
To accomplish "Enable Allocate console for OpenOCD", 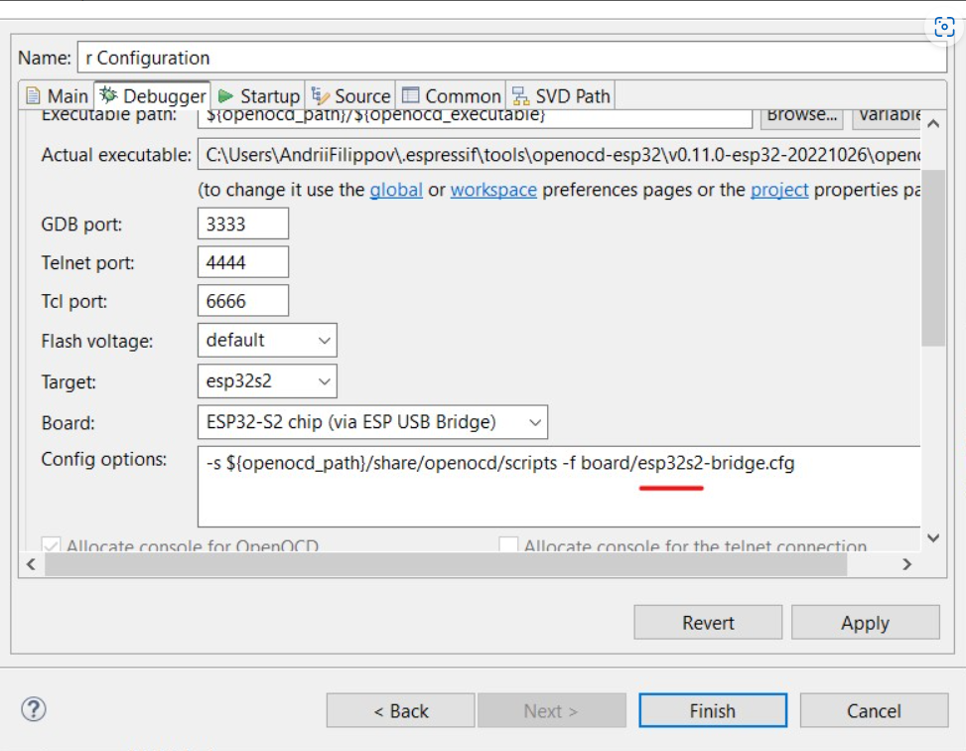I will 50,544.
